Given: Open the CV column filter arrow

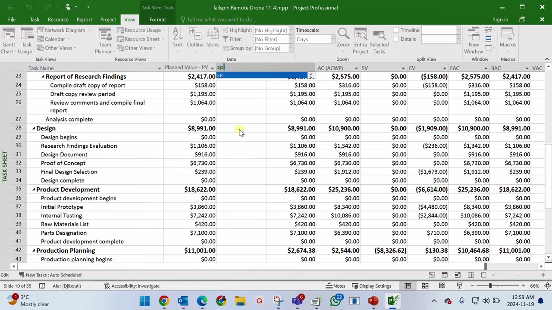Looking at the screenshot, I should point(444,68).
